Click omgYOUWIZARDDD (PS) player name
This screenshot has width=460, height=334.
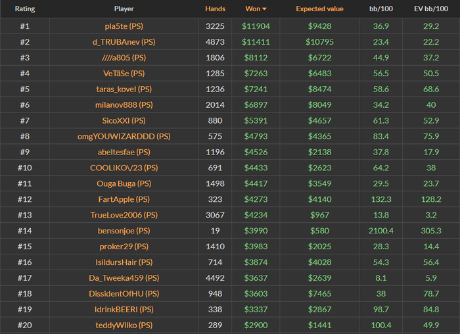(x=124, y=137)
